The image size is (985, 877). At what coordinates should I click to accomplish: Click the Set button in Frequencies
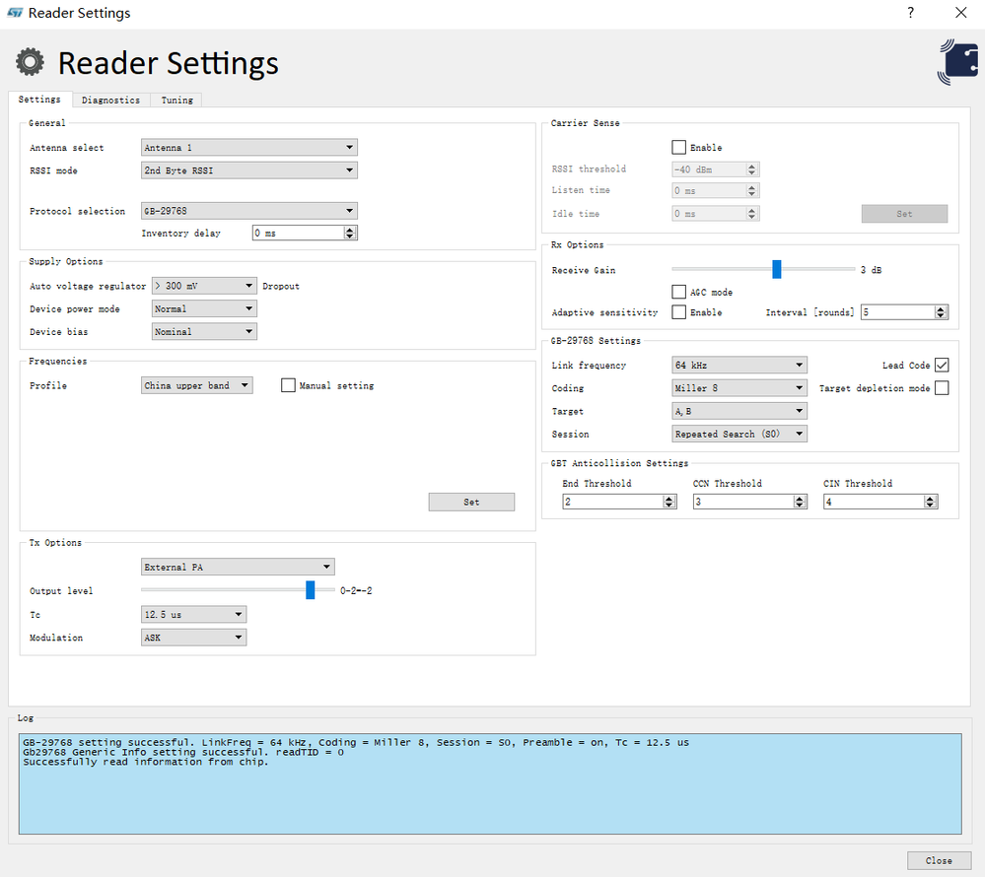pyautogui.click(x=471, y=502)
